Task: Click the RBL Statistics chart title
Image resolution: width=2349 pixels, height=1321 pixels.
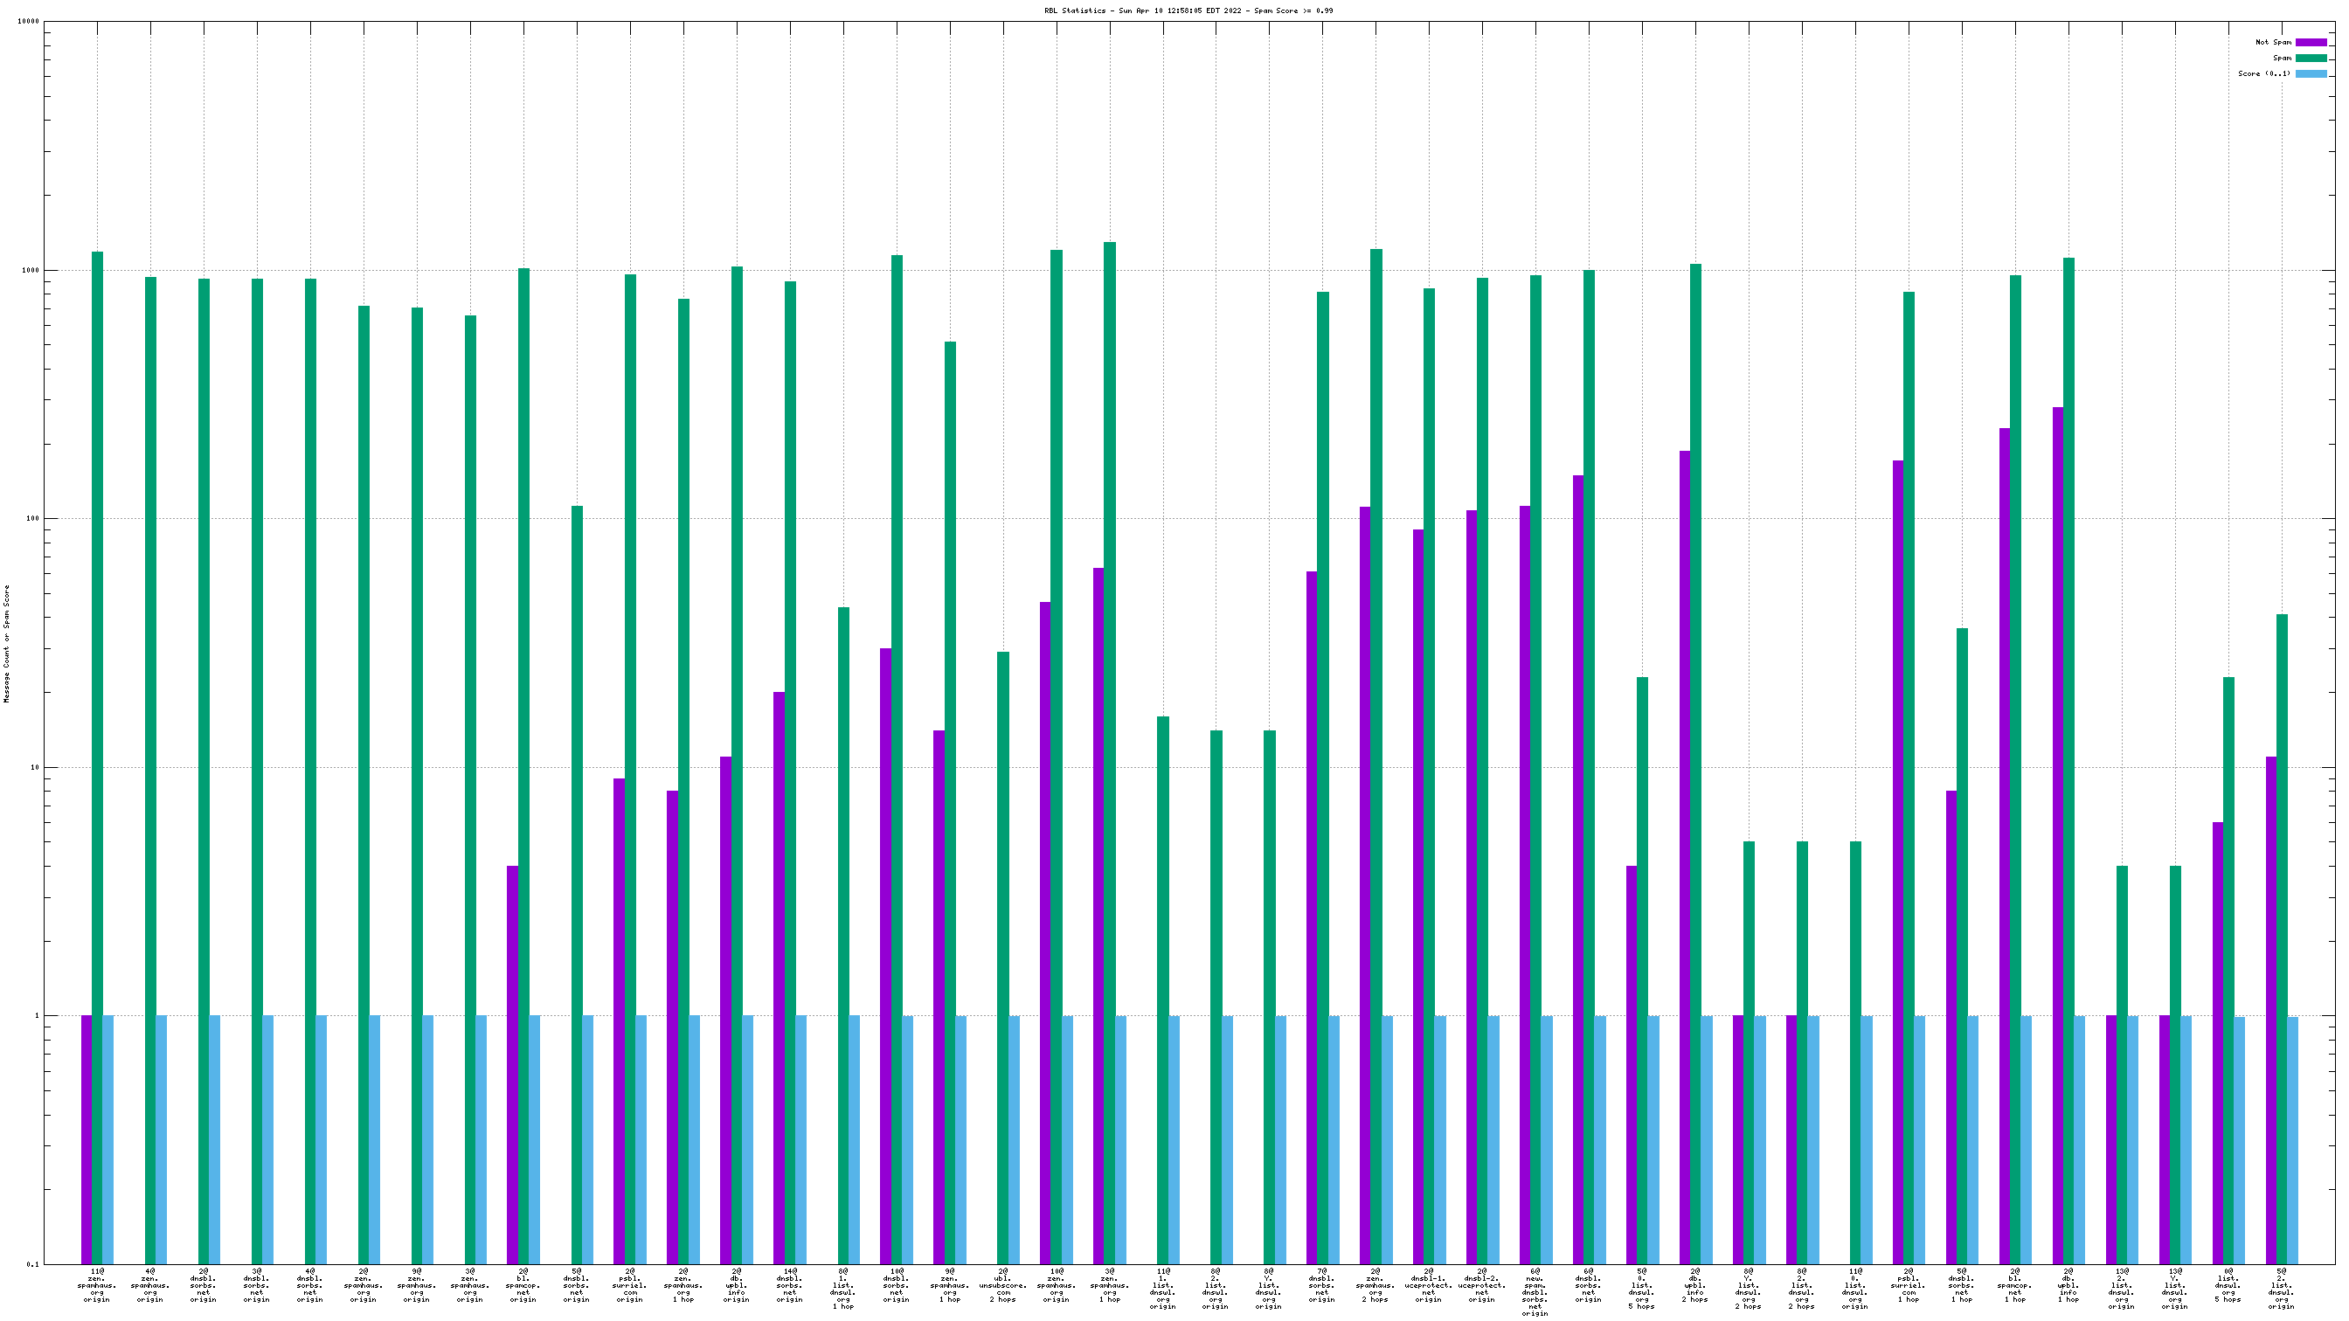Action: point(1188,11)
